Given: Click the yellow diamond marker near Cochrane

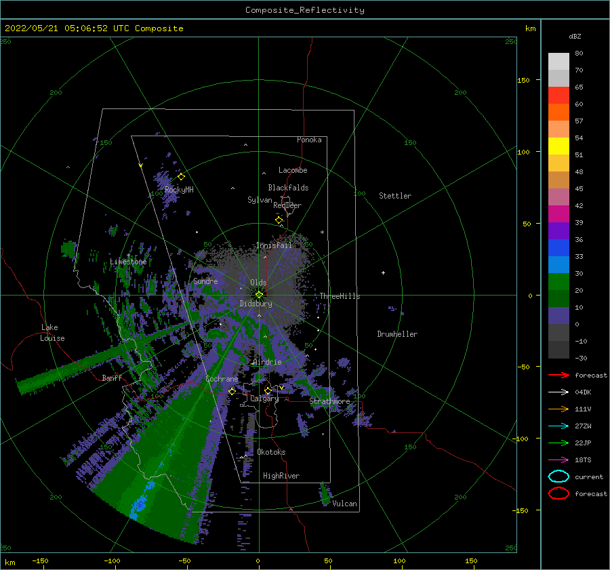Looking at the screenshot, I should click(x=232, y=392).
